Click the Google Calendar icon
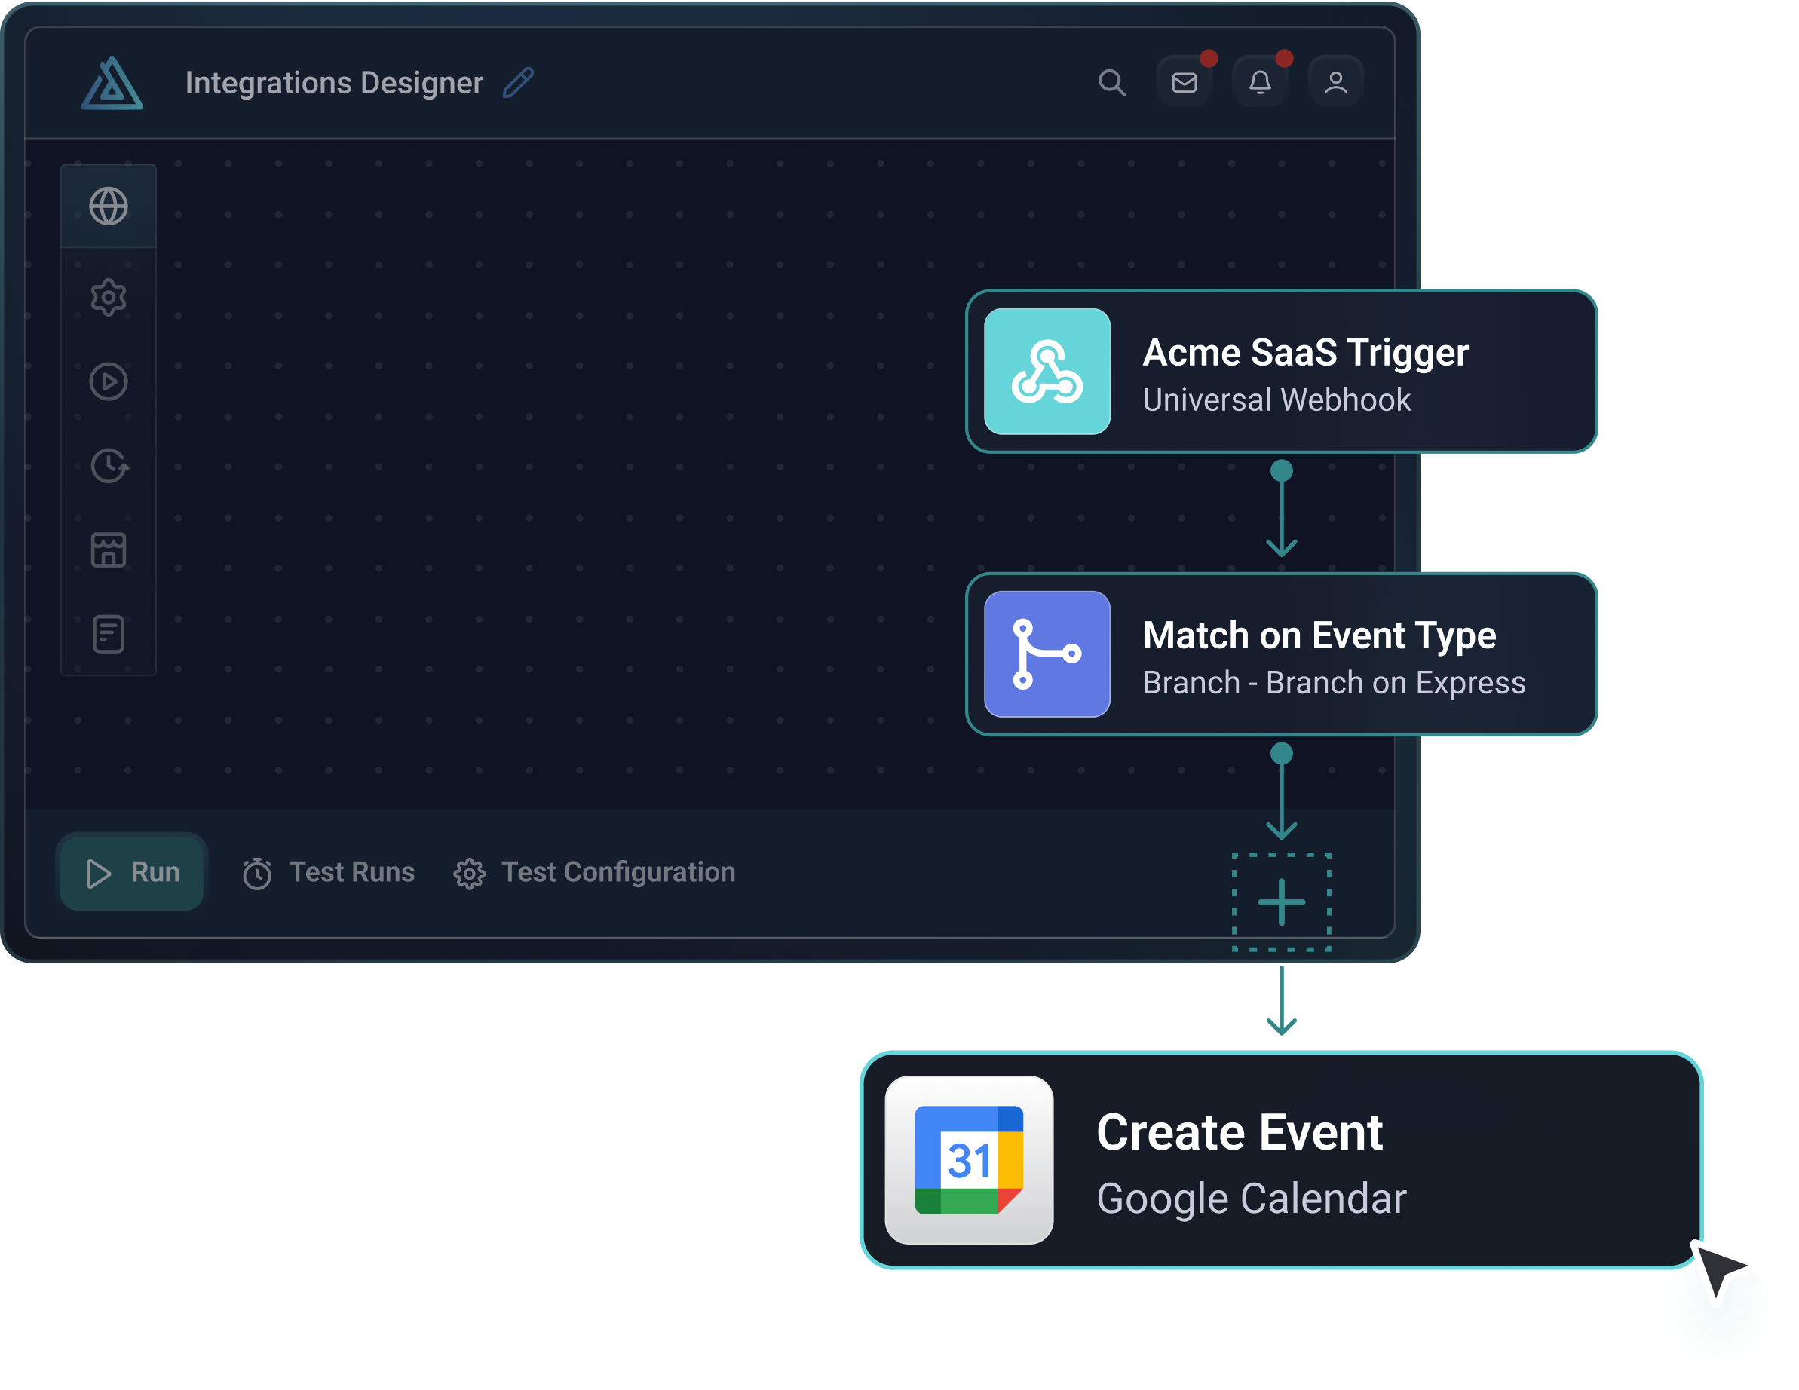This screenshot has height=1390, width=1799. [969, 1159]
